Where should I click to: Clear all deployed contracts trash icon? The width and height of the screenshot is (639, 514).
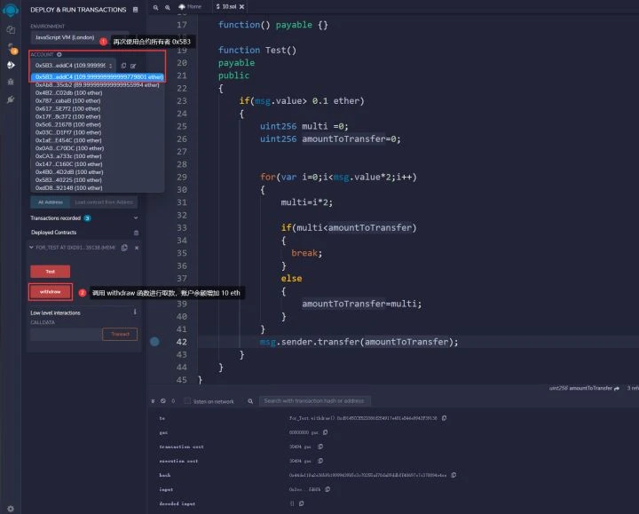pos(136,233)
